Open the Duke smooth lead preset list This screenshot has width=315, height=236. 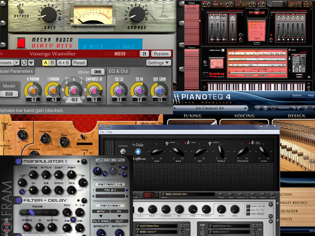click(188, 194)
